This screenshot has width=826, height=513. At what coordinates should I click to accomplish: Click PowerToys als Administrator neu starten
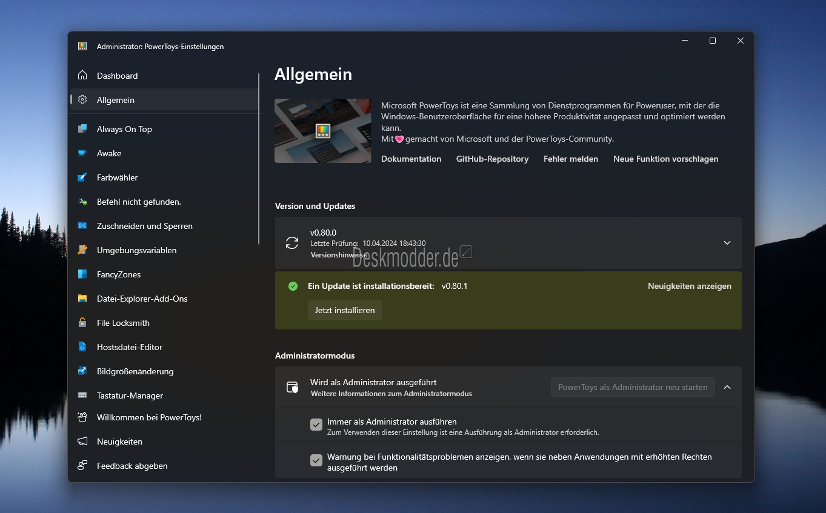[x=633, y=387]
